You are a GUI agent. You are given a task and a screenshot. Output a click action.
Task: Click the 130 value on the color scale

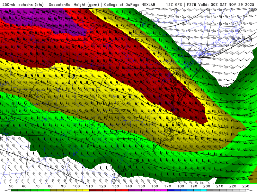(x=115, y=186)
